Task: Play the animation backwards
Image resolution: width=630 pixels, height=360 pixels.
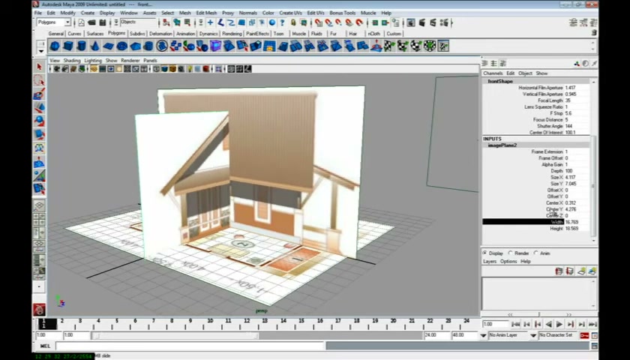Action: pyautogui.click(x=549, y=324)
